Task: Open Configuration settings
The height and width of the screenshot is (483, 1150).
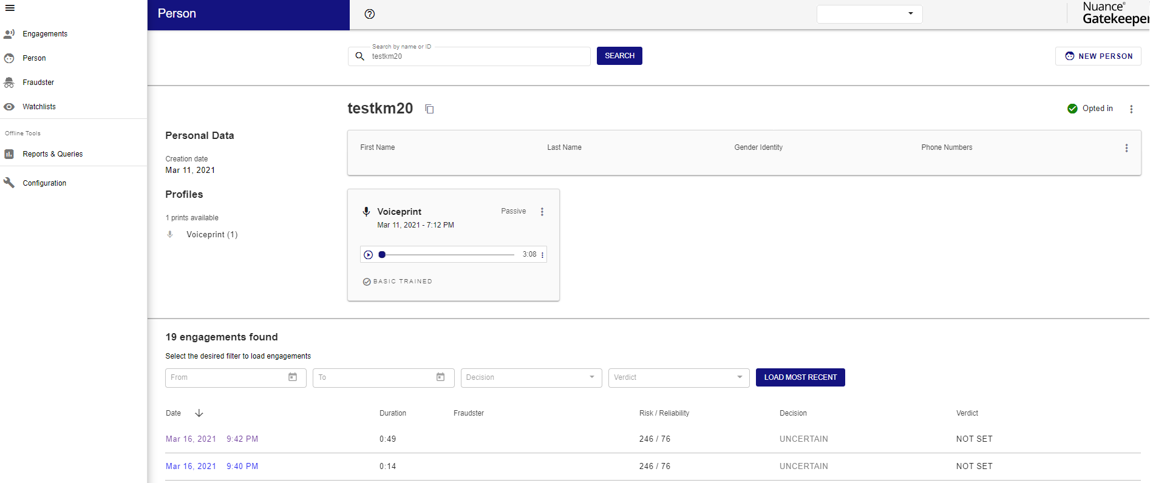Action: point(44,183)
